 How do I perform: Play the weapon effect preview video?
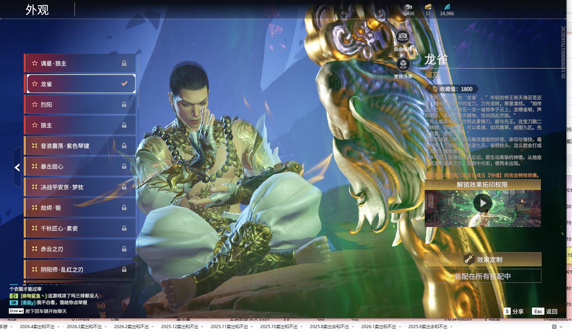pos(482,203)
